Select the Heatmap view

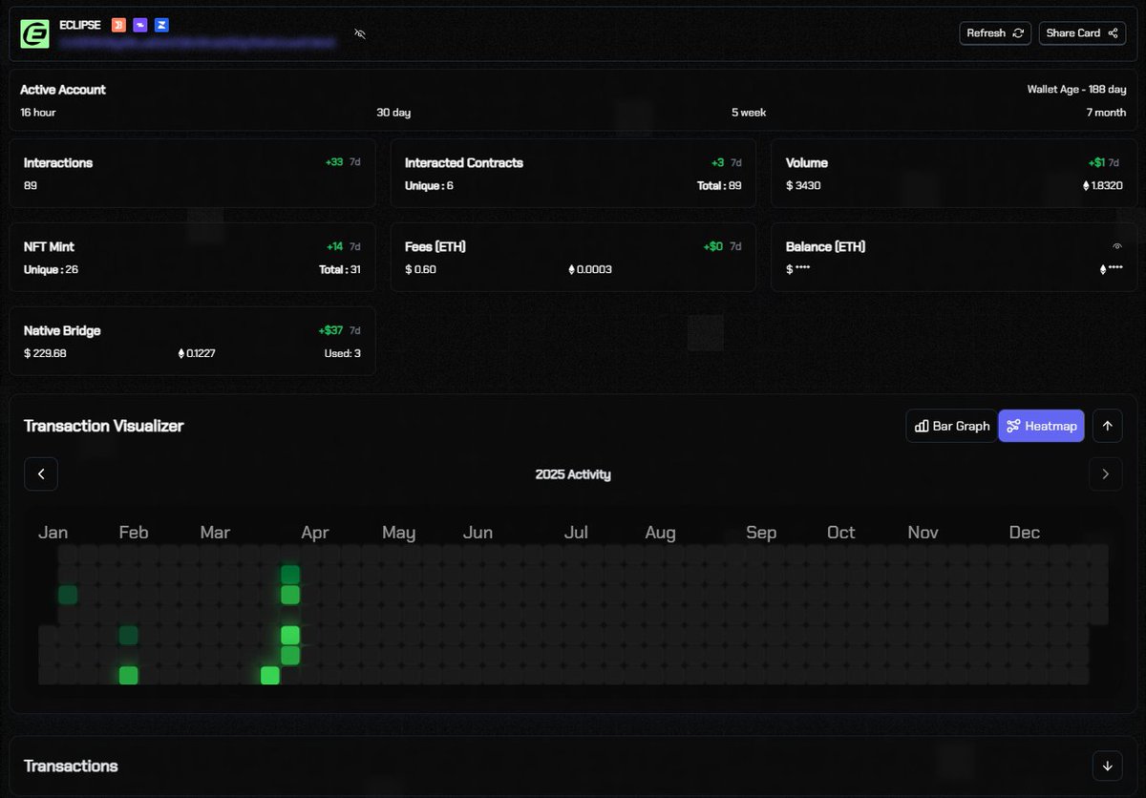click(x=1042, y=426)
